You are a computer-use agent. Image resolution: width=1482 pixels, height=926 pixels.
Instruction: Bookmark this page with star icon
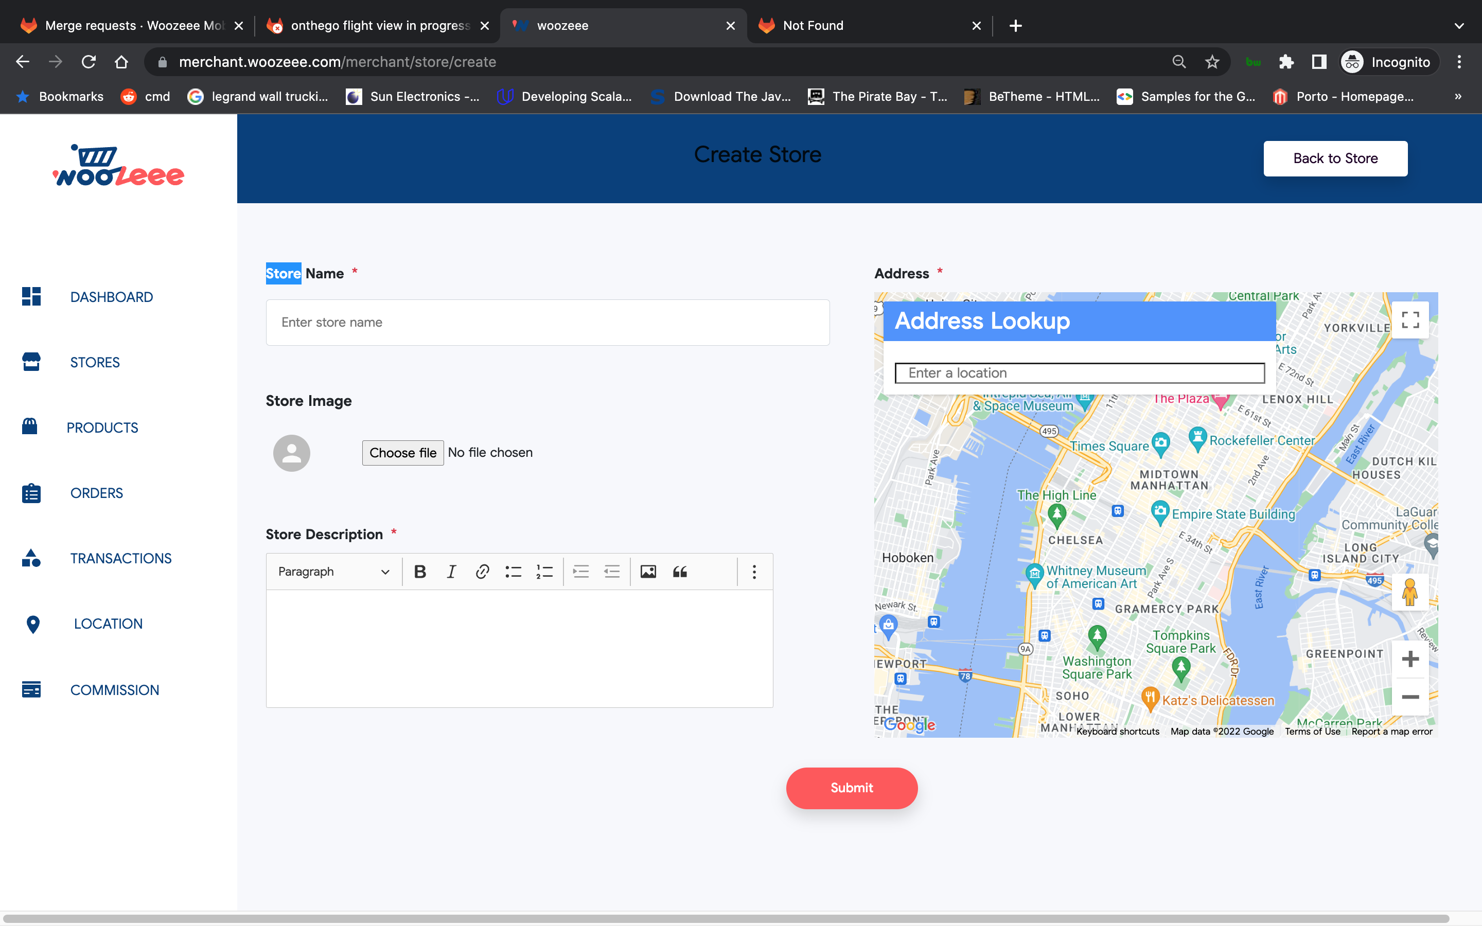click(1212, 62)
